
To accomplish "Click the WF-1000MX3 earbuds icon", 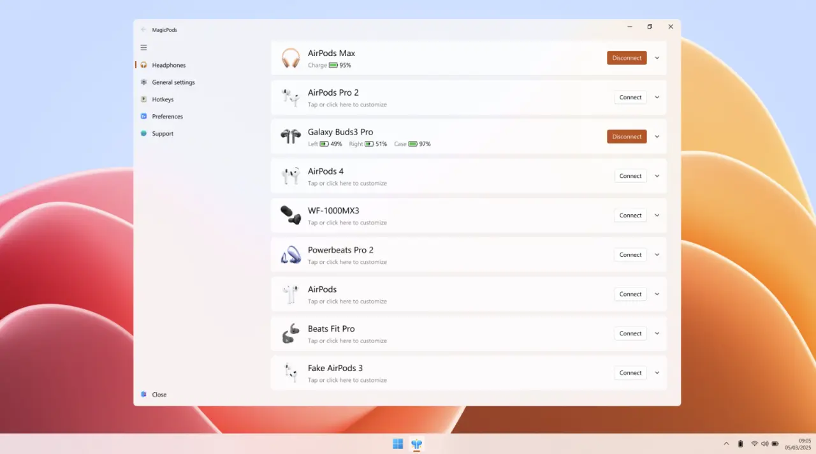I will [291, 215].
